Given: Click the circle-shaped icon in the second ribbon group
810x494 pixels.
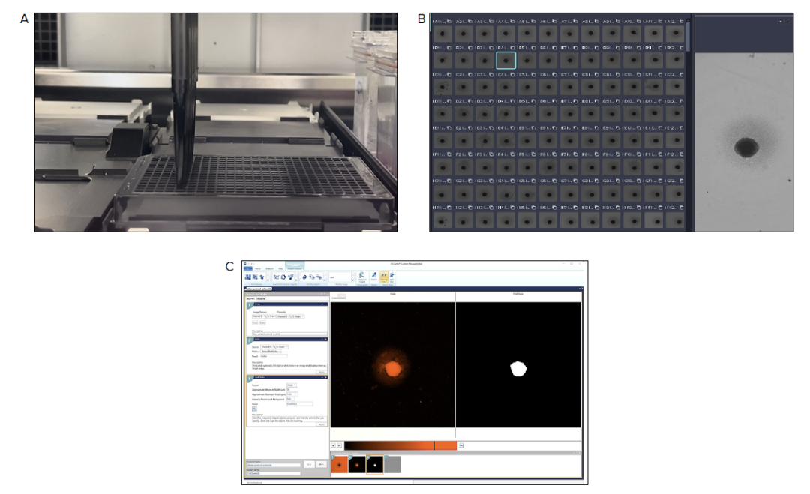Looking at the screenshot, I should click(x=283, y=277).
